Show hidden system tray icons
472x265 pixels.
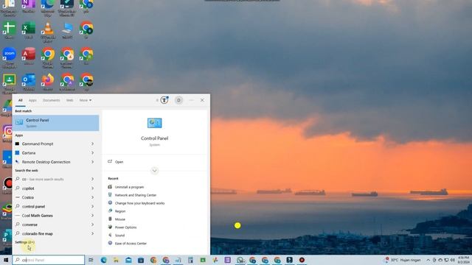[428, 260]
